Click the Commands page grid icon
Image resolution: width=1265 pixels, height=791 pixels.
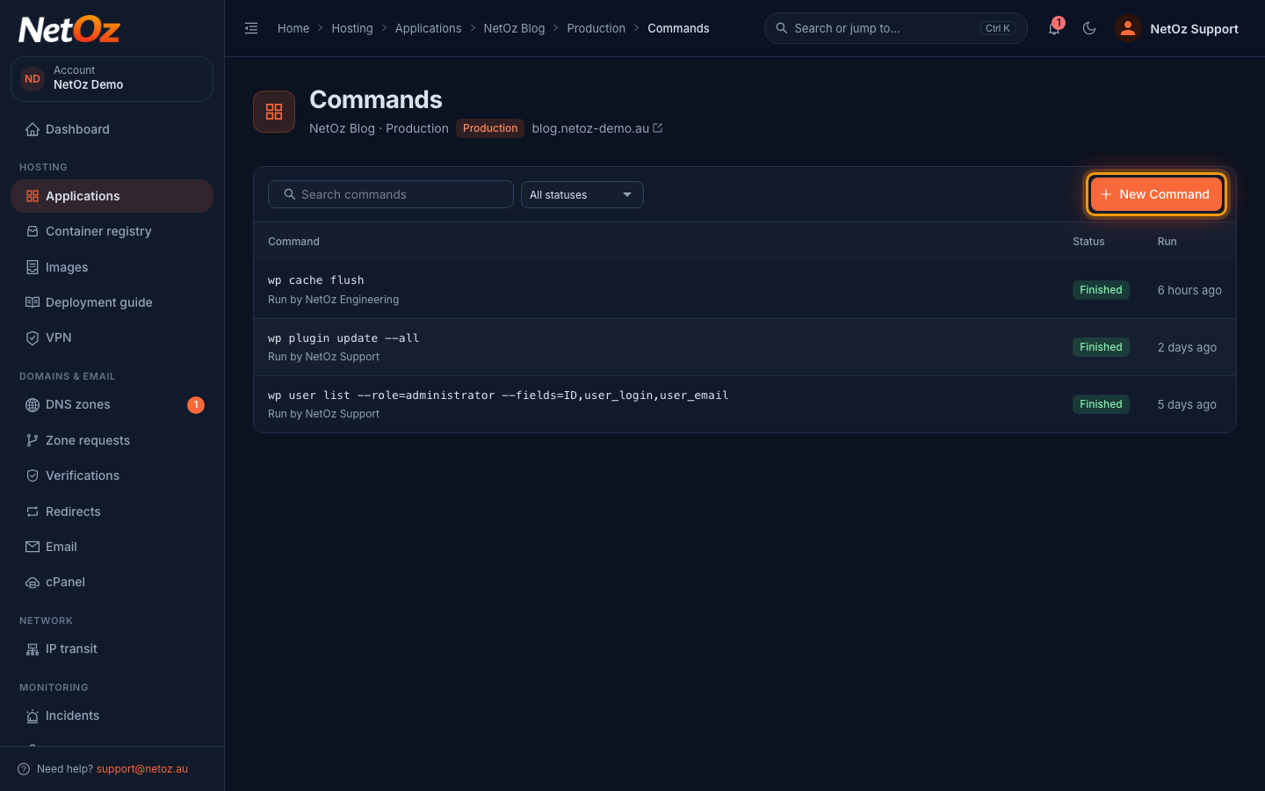click(x=274, y=112)
